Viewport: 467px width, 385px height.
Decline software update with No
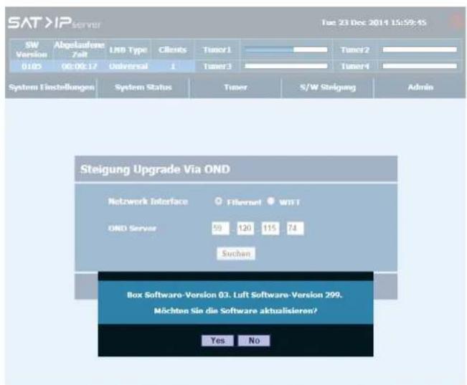254,341
